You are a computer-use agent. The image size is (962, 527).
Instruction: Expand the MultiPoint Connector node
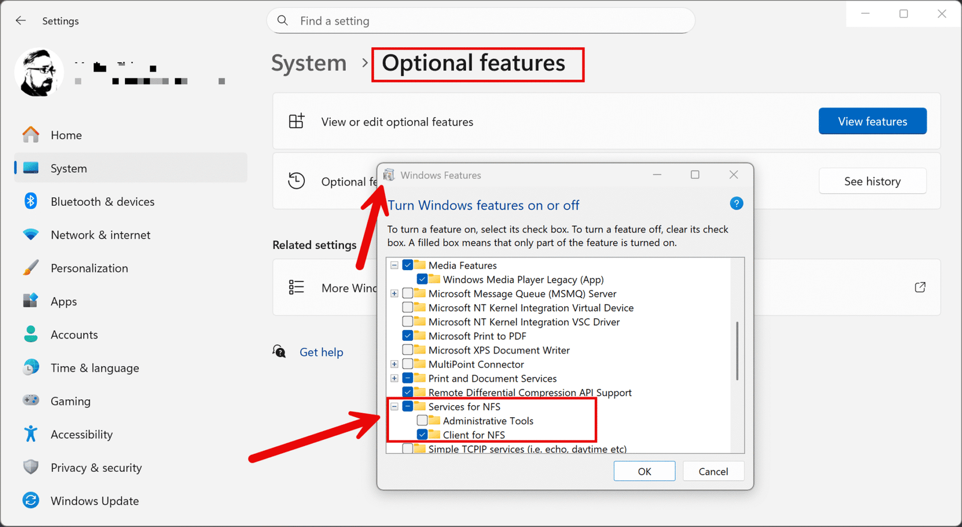(394, 364)
